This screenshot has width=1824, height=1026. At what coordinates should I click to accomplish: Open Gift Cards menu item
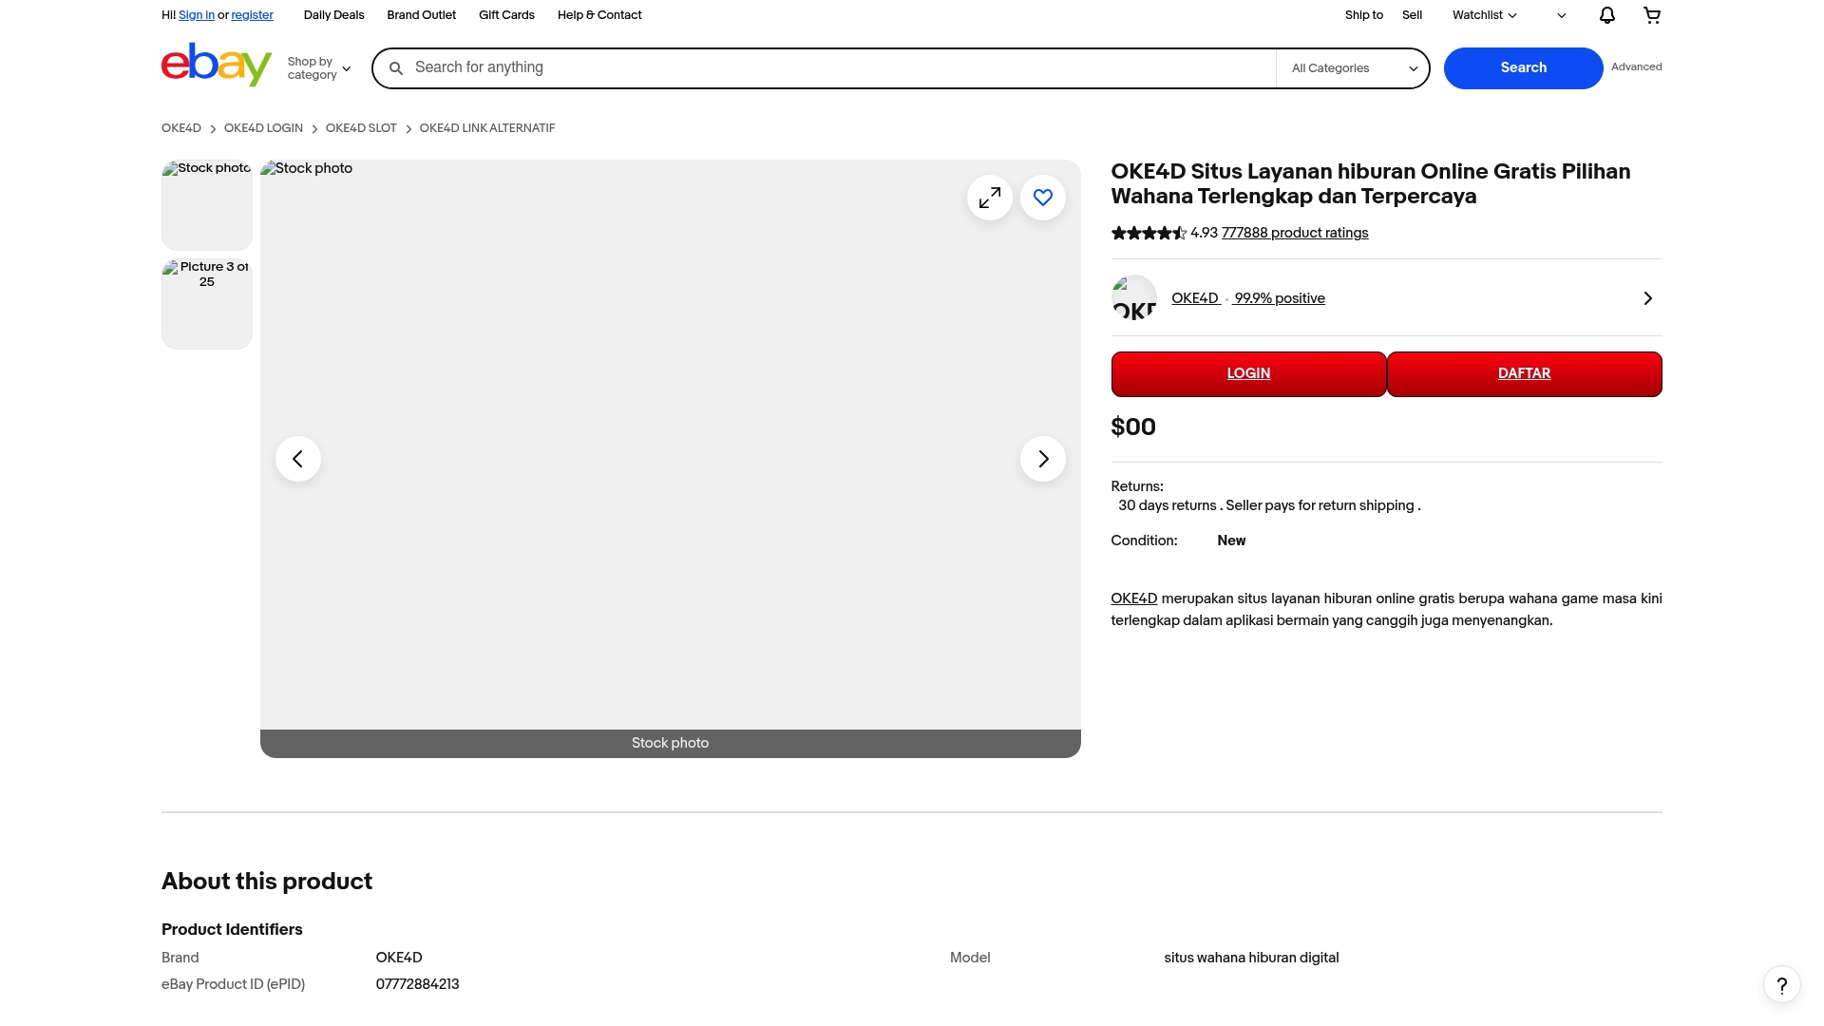(x=506, y=15)
